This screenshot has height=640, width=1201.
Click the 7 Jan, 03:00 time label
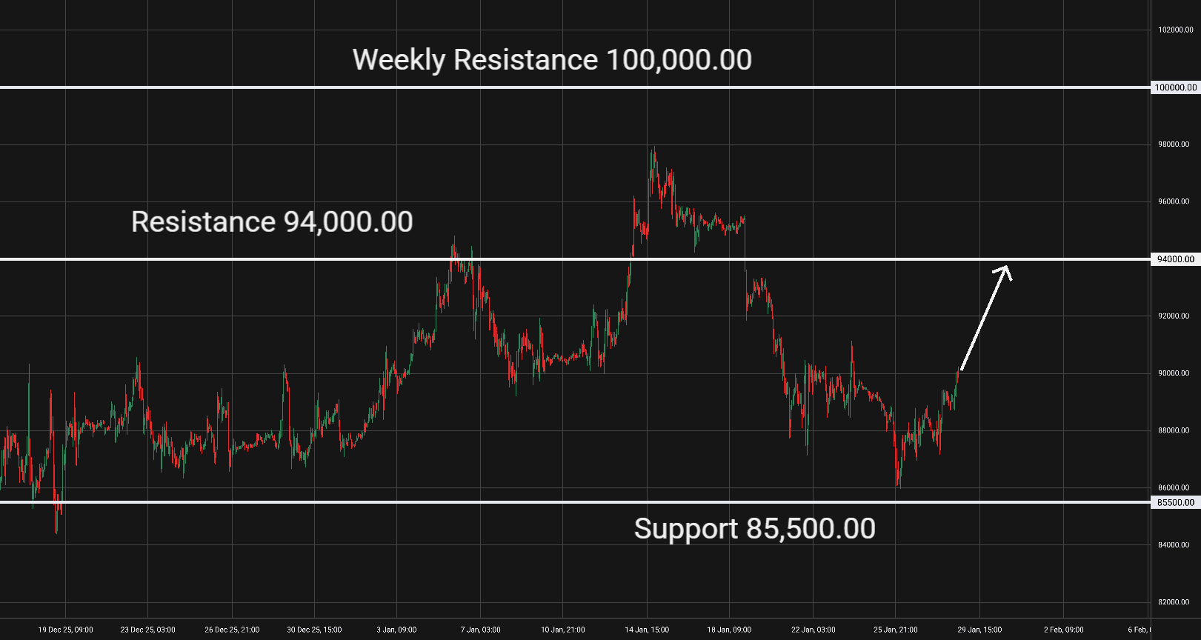pyautogui.click(x=480, y=630)
